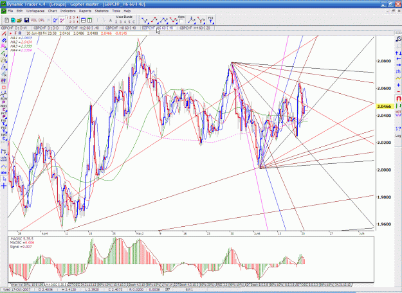
Task: Open the File menu
Action: tap(10, 11)
